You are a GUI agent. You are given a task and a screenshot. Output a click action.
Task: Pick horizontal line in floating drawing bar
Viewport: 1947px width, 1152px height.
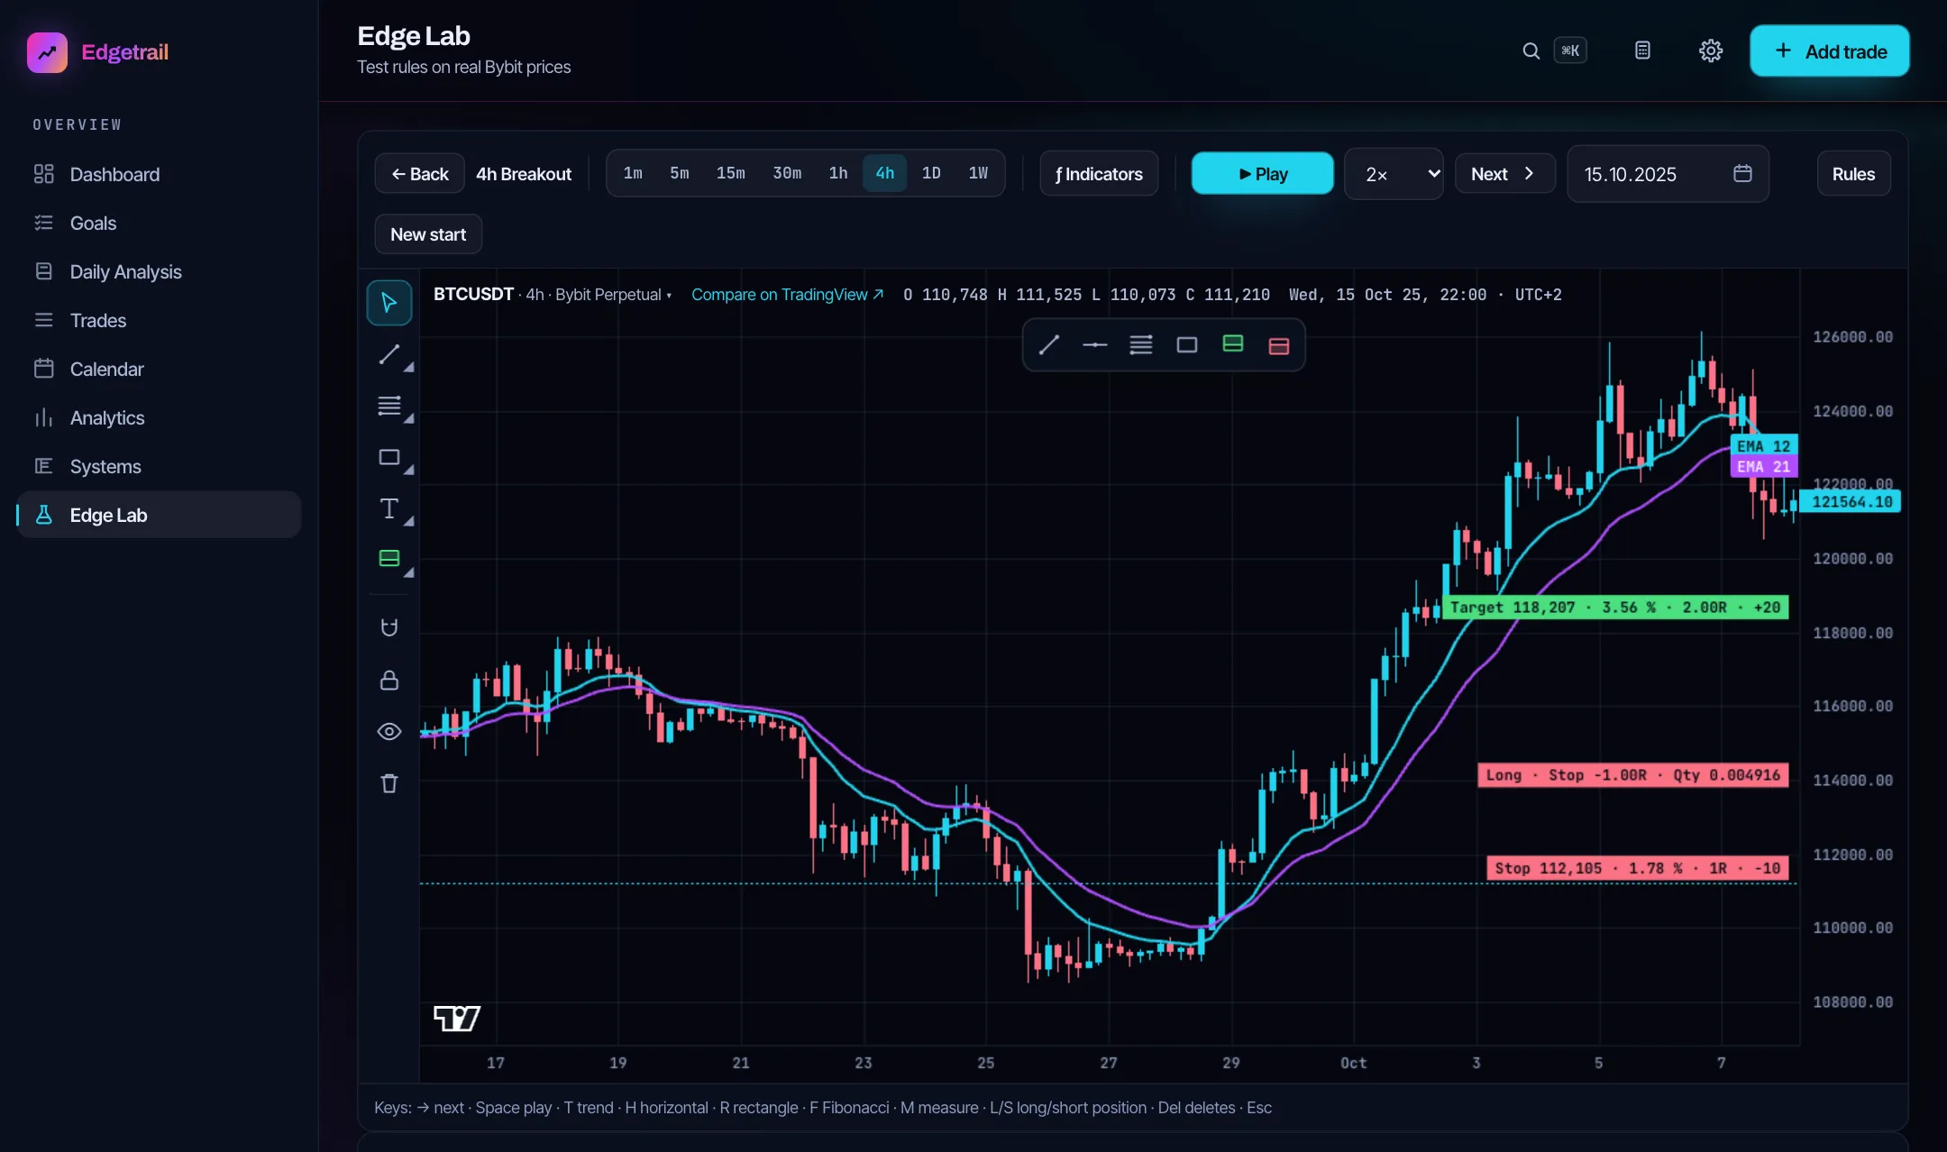pos(1095,345)
